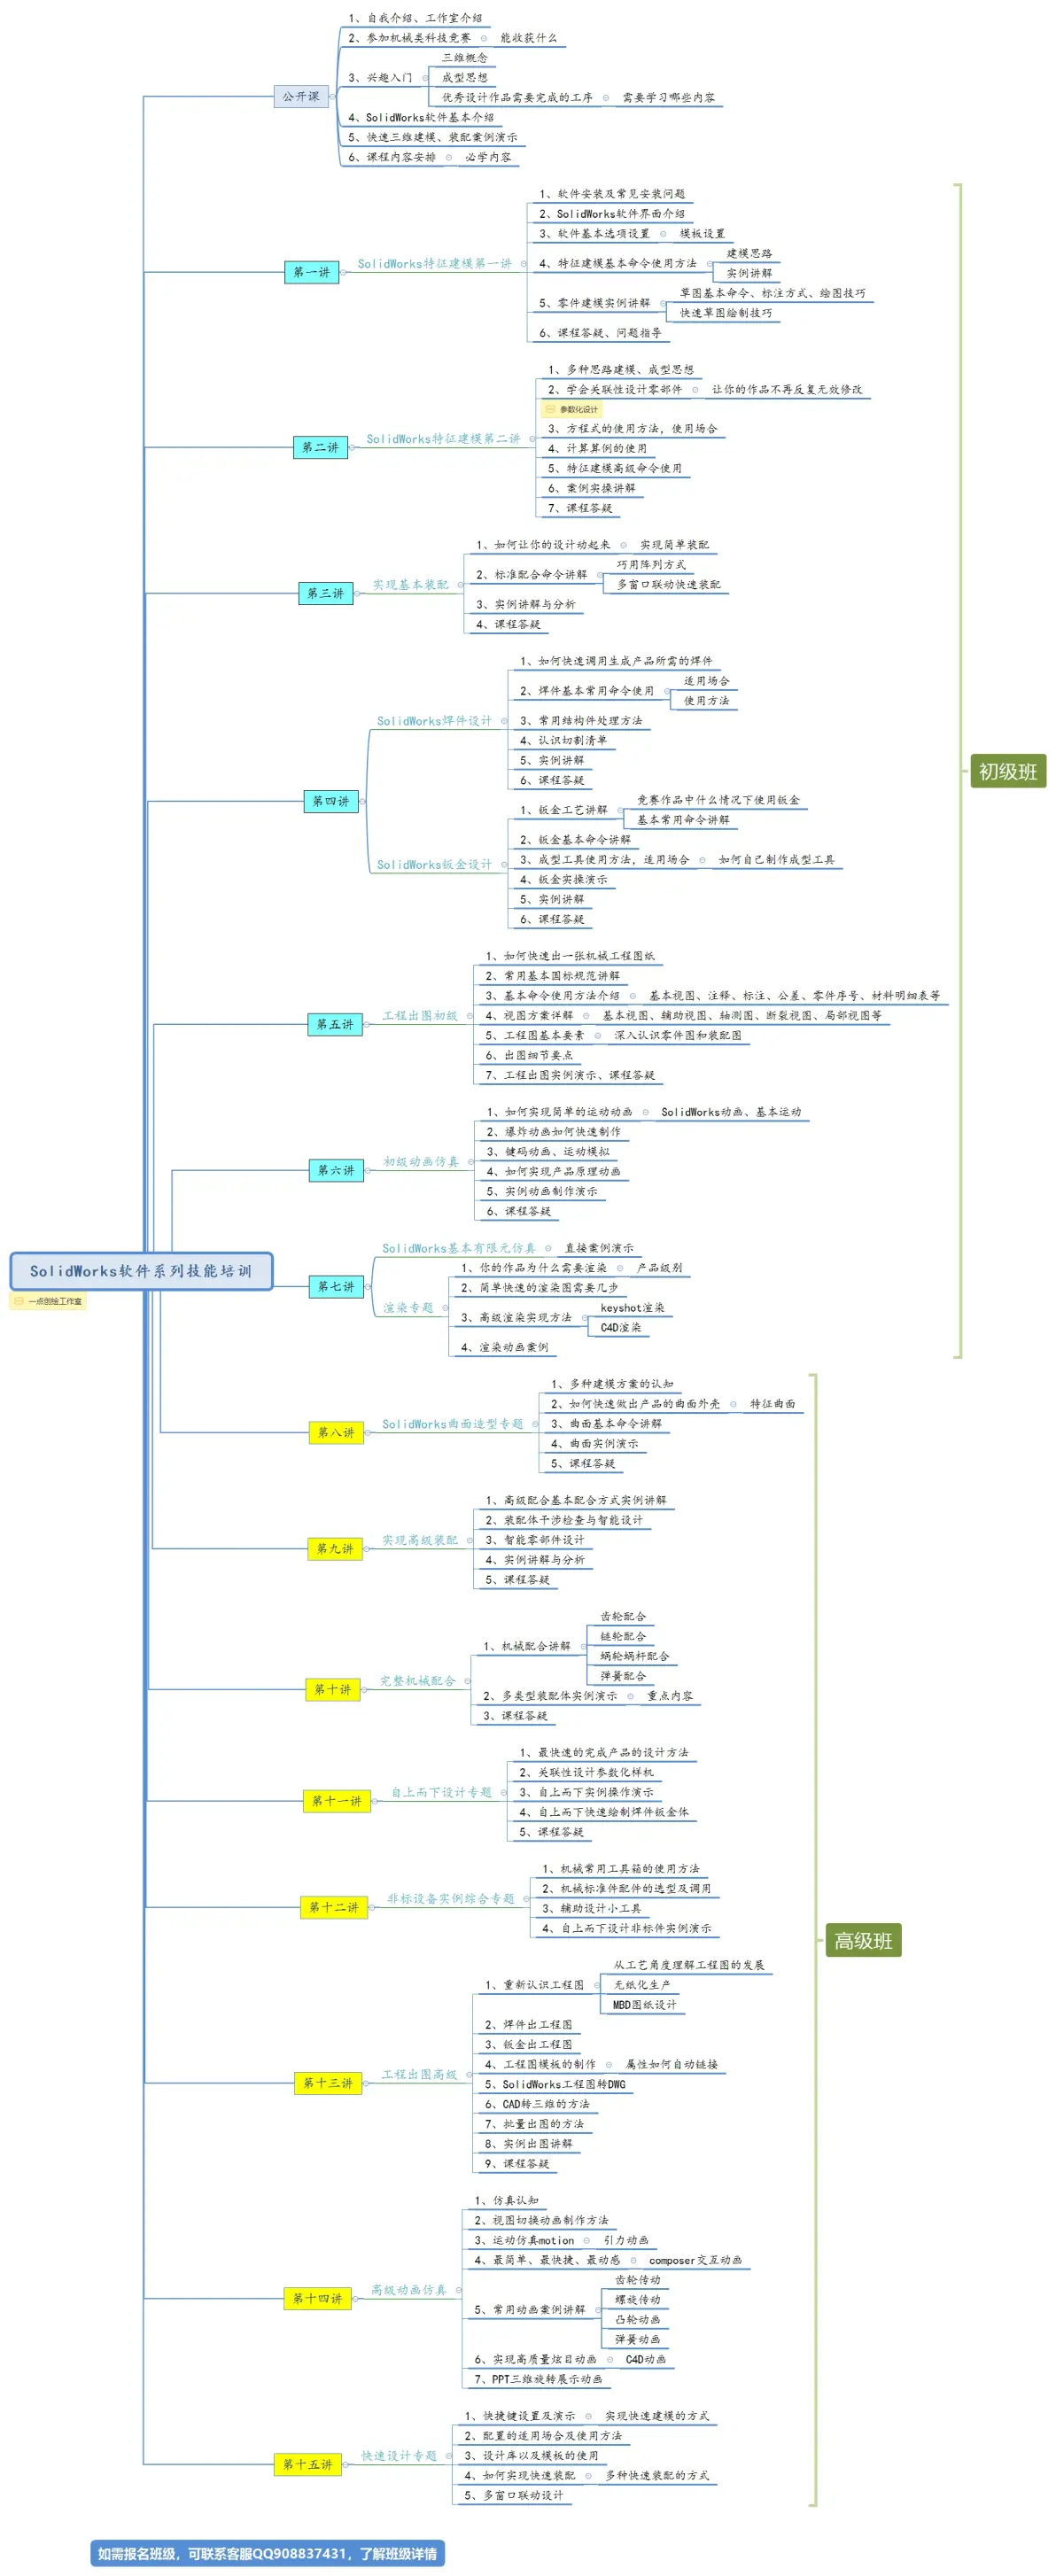Click the green 初级班 summary label
Screen dimensions: 1056x2576
(1008, 771)
